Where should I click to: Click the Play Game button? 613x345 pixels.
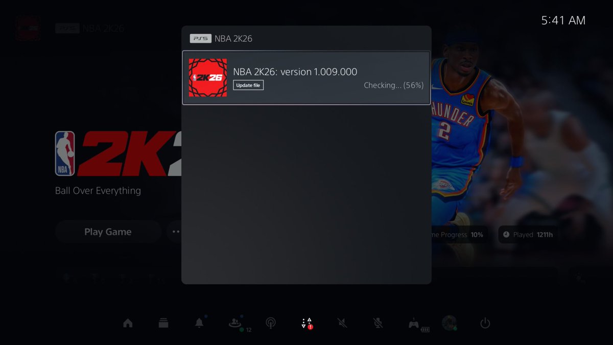pyautogui.click(x=108, y=232)
